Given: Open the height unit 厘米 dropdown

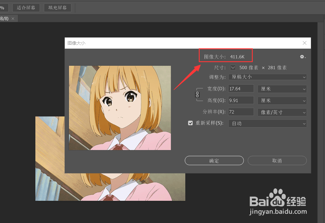Looking at the screenshot, I should pyautogui.click(x=282, y=101).
